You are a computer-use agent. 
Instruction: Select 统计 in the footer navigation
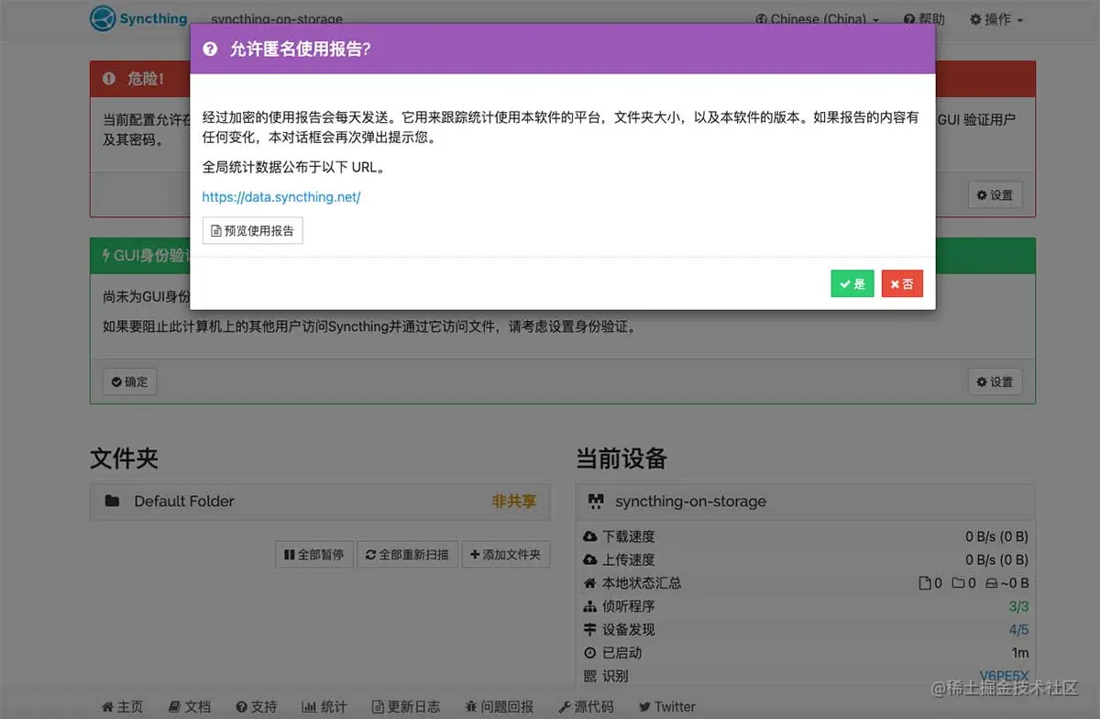324,706
